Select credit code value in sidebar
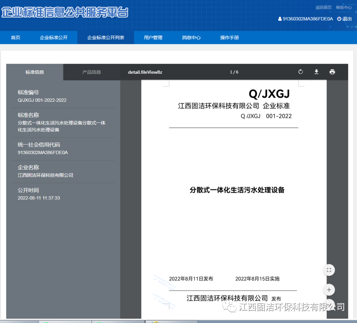This screenshot has width=357, height=323. click(x=43, y=153)
